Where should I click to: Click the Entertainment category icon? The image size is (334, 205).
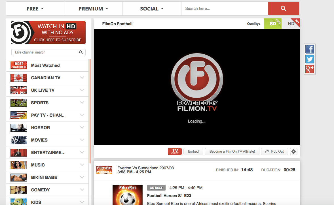pyautogui.click(x=19, y=152)
